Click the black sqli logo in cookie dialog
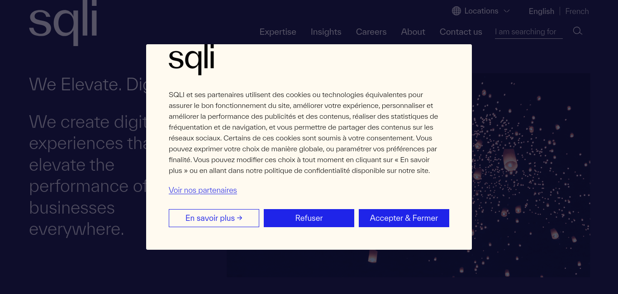The width and height of the screenshot is (618, 294). [x=191, y=60]
